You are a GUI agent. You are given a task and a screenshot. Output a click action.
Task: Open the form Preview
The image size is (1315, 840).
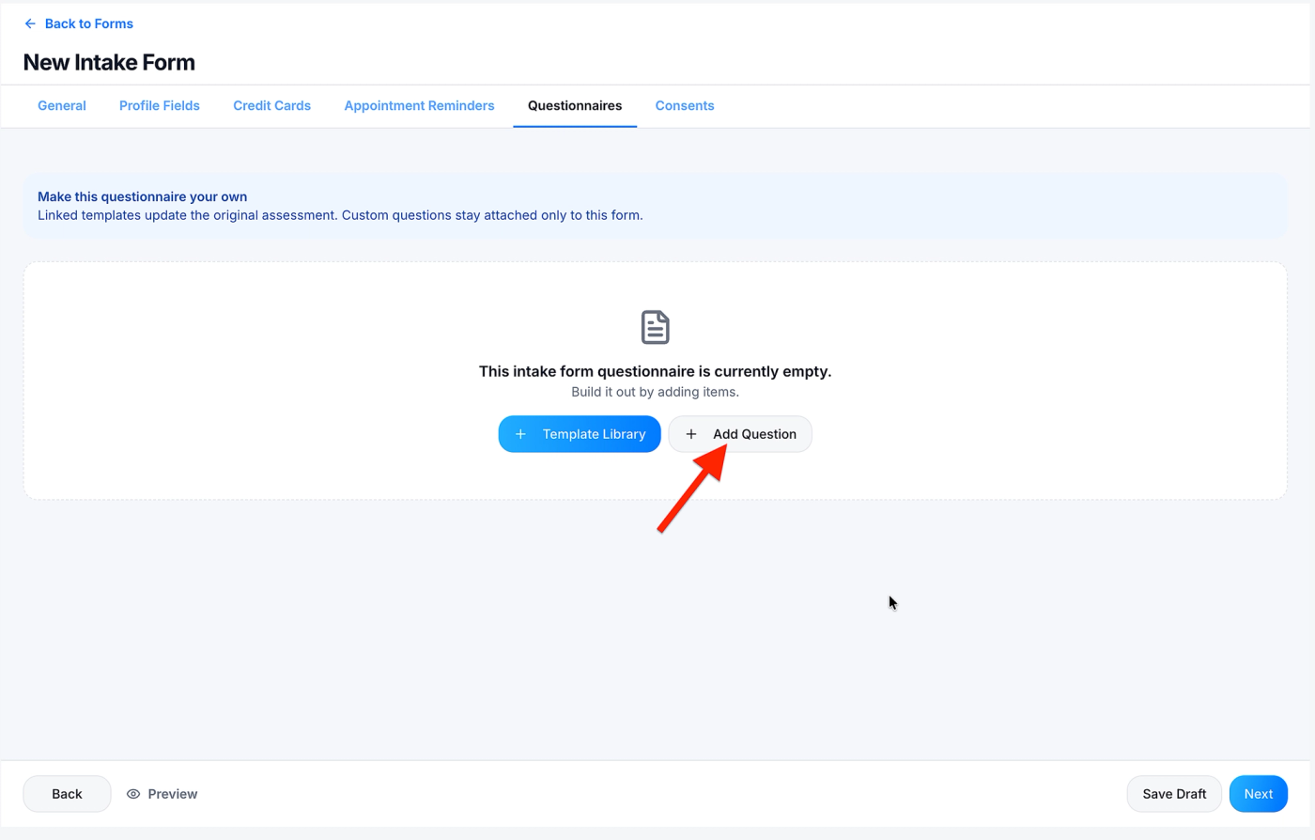[x=162, y=794]
